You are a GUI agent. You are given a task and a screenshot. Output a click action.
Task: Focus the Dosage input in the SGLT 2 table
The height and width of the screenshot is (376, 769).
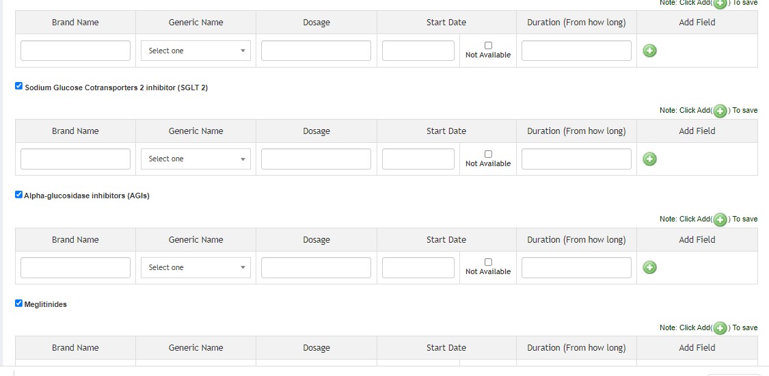(316, 159)
